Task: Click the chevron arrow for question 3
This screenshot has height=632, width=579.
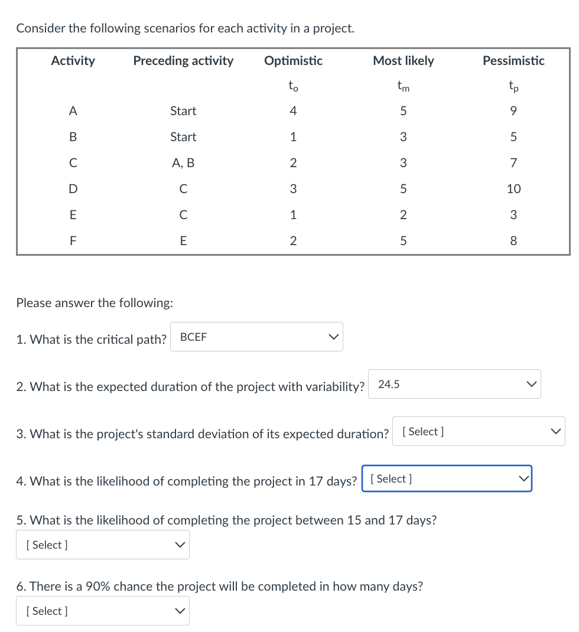Action: point(554,431)
